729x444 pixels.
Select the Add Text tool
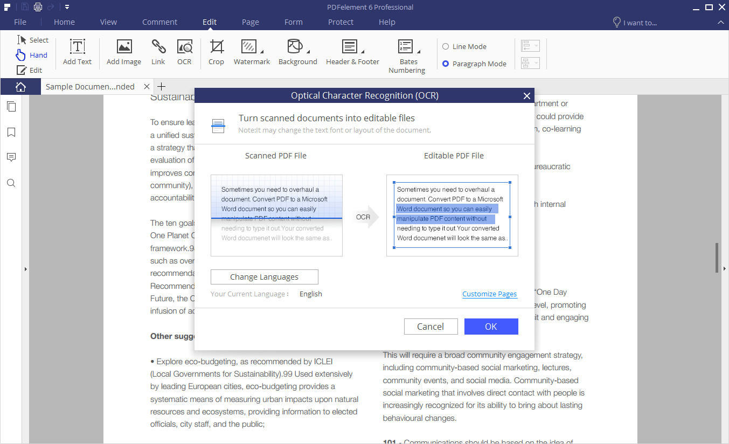(77, 52)
